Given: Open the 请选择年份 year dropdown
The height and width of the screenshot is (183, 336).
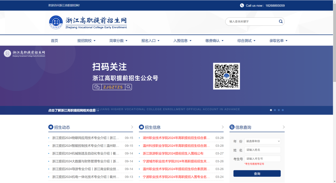Looking at the screenshot, I should coord(263,141).
